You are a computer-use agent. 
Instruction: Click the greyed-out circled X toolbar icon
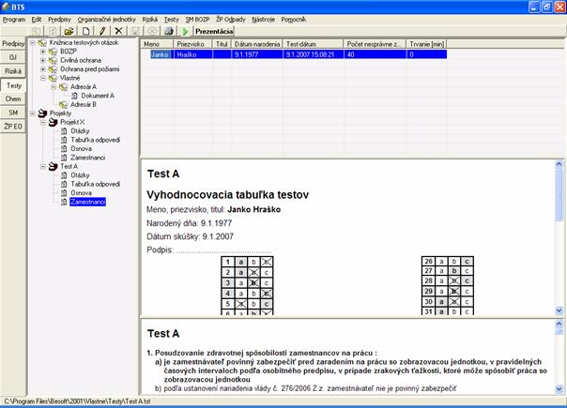point(152,32)
